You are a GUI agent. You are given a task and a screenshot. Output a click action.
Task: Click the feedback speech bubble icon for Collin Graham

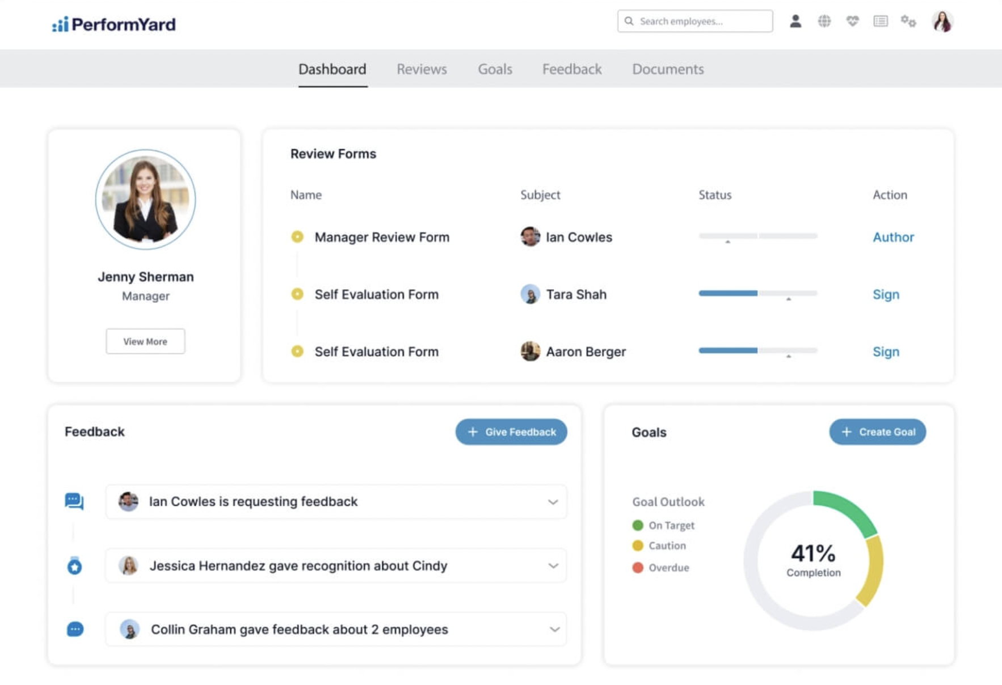[75, 629]
